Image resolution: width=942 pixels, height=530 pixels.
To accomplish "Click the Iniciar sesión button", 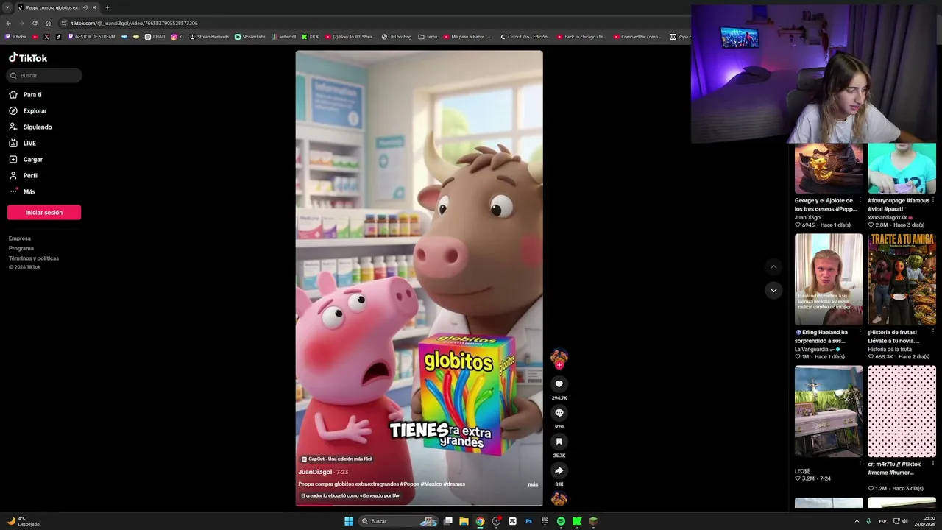I will click(44, 213).
